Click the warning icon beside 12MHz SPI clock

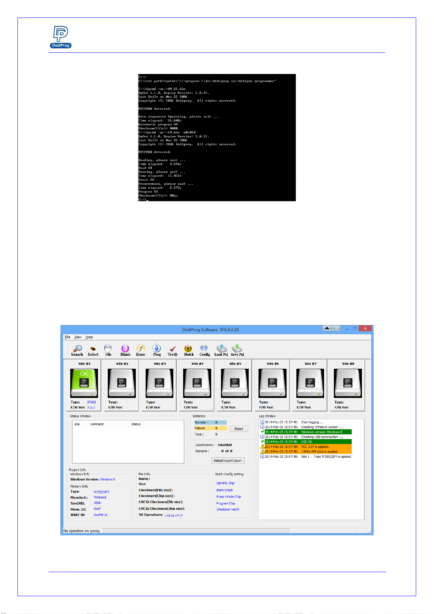(262, 451)
